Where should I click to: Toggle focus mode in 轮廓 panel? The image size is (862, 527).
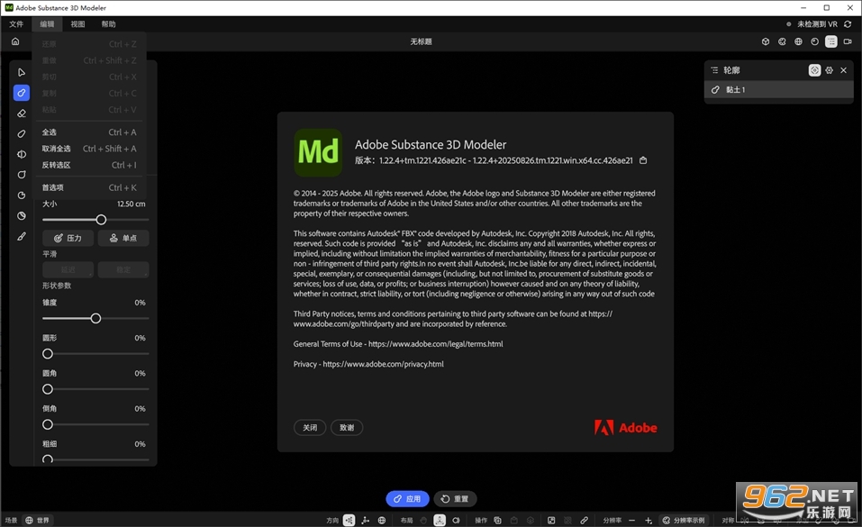815,70
